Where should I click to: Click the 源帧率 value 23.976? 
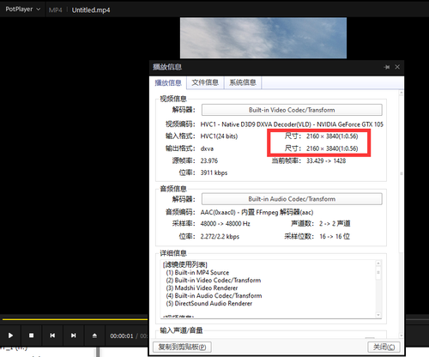(x=209, y=160)
